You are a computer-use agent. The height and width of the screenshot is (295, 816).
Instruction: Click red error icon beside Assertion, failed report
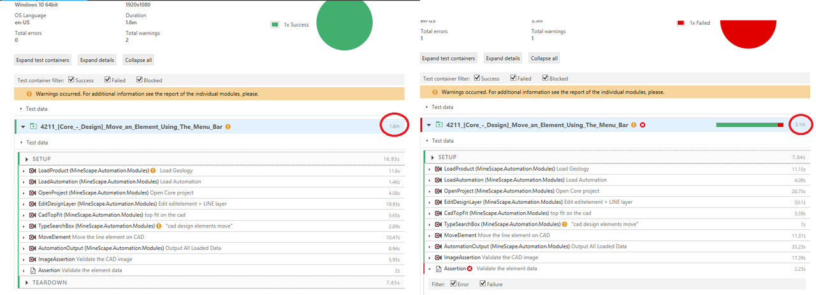pos(470,268)
